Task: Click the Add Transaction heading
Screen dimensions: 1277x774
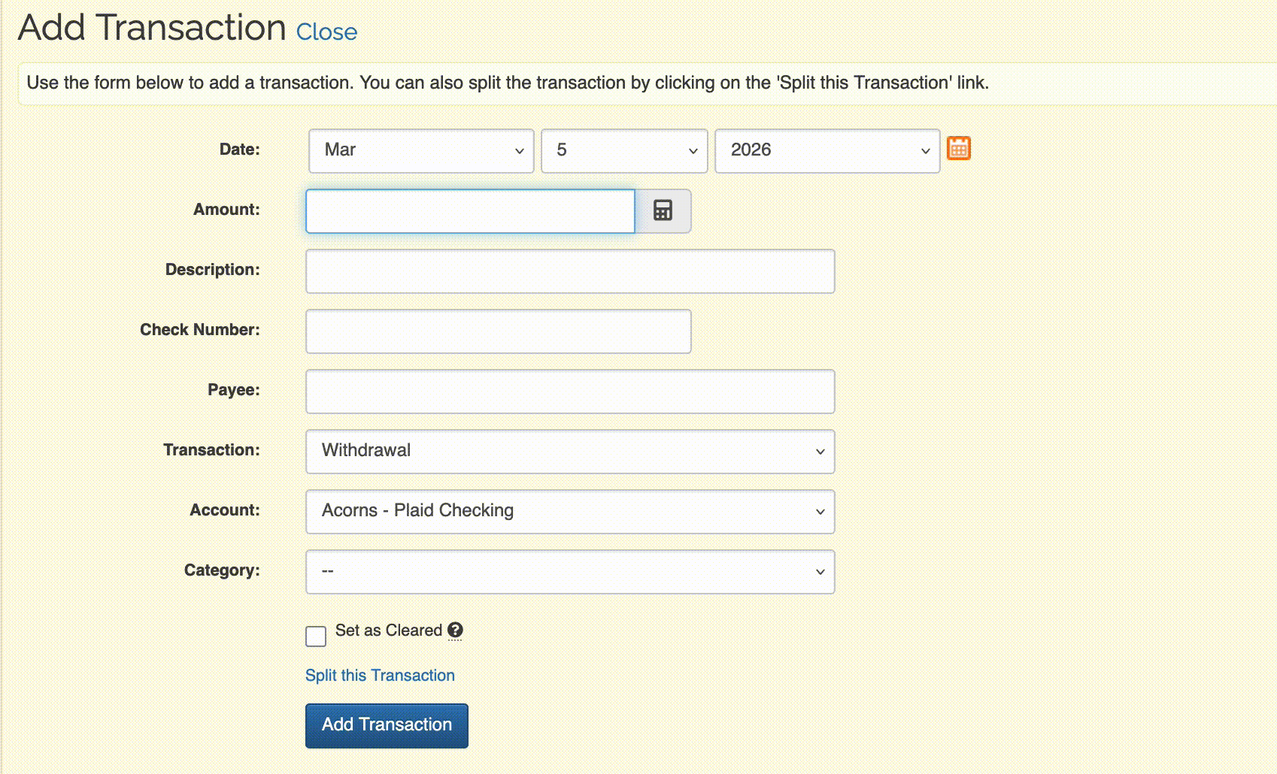Action: click(152, 28)
